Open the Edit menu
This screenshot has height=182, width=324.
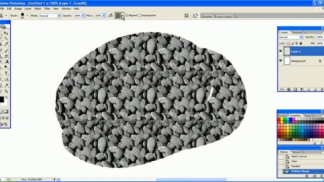tap(9, 9)
